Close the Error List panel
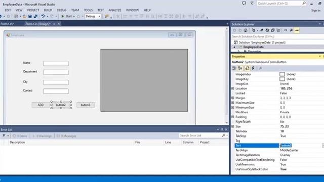This screenshot has height=182, width=324. pyautogui.click(x=226, y=129)
